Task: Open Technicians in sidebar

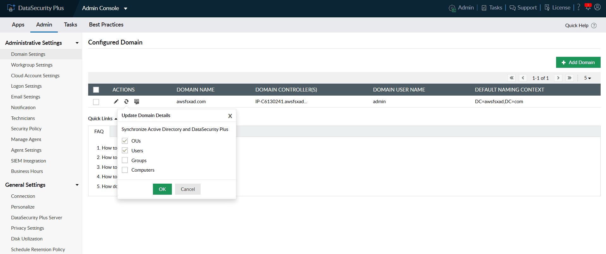Action: [23, 118]
